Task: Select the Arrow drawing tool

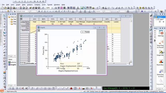Action: pyautogui.click(x=4, y=47)
